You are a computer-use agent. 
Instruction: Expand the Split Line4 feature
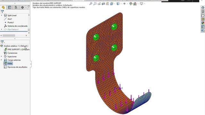click(x=2, y=15)
